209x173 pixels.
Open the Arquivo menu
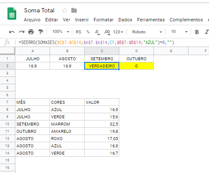click(32, 20)
